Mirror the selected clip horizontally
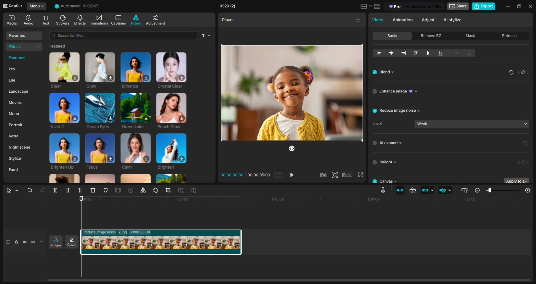The width and height of the screenshot is (536, 284). 143,190
